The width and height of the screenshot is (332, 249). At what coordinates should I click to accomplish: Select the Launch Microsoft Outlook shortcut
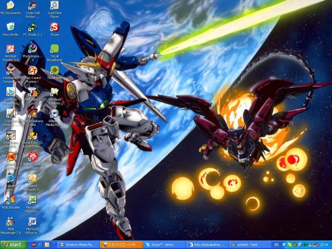tap(33, 182)
